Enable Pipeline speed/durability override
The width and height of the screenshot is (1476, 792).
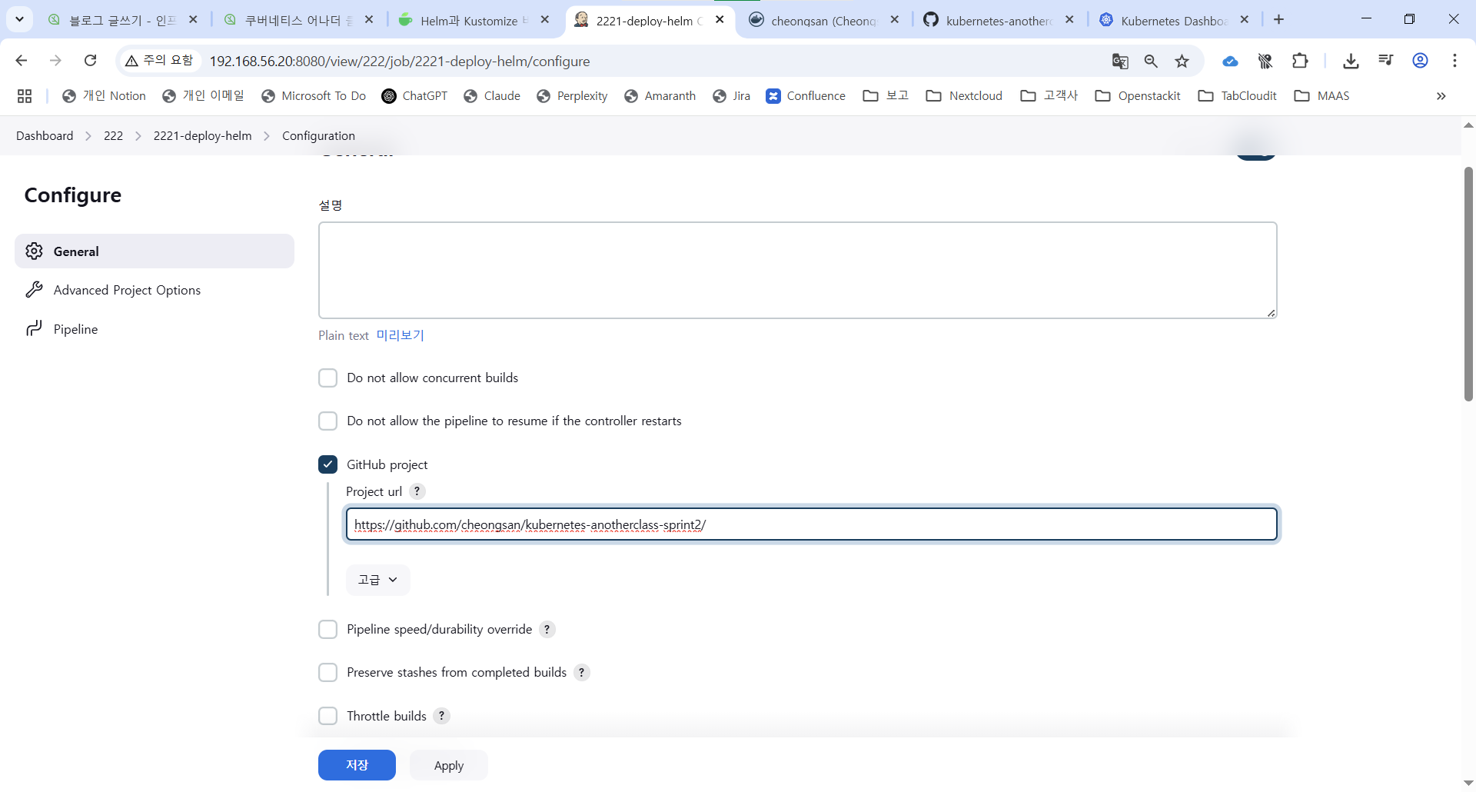pyautogui.click(x=327, y=630)
